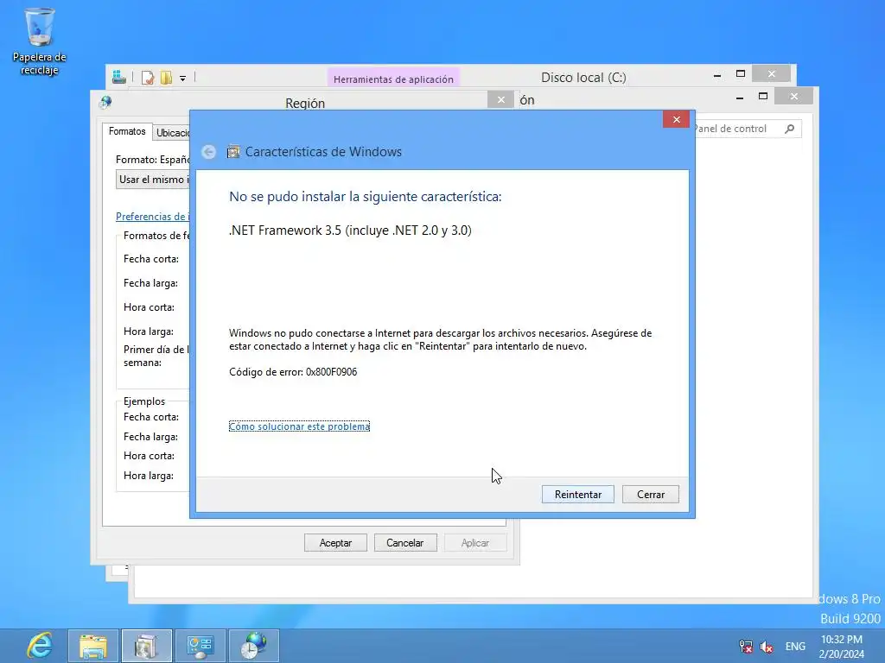
Task: Click the Región dialog globe icon
Action: pyautogui.click(x=105, y=102)
